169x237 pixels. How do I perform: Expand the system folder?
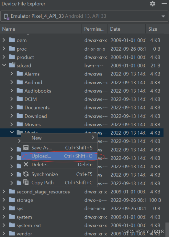4,217
